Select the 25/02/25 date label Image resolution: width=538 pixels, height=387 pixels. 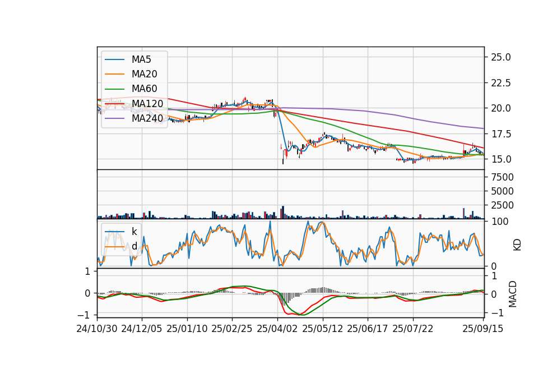[x=232, y=329]
